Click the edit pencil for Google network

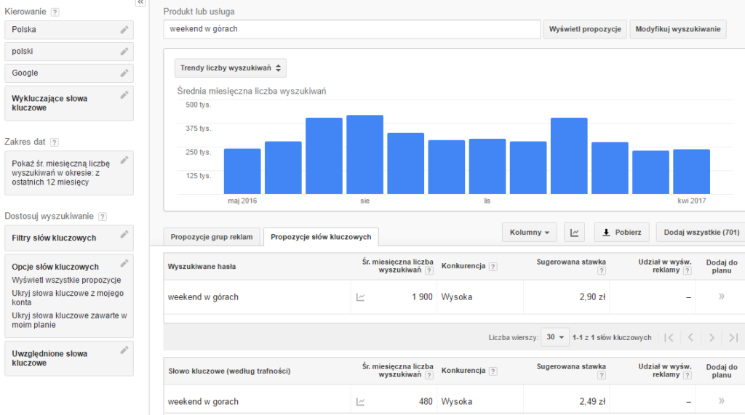(124, 73)
